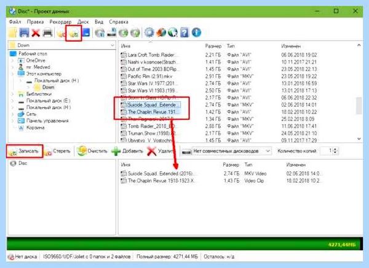This screenshot has width=369, height=268.
Task: Click the file browser scrollbar thumb
Action: point(359,105)
